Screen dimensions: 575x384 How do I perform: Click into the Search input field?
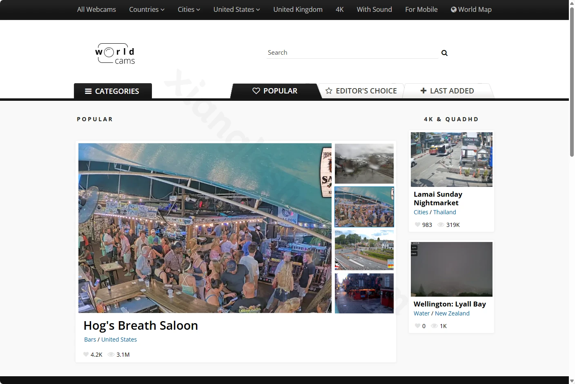[x=352, y=53]
